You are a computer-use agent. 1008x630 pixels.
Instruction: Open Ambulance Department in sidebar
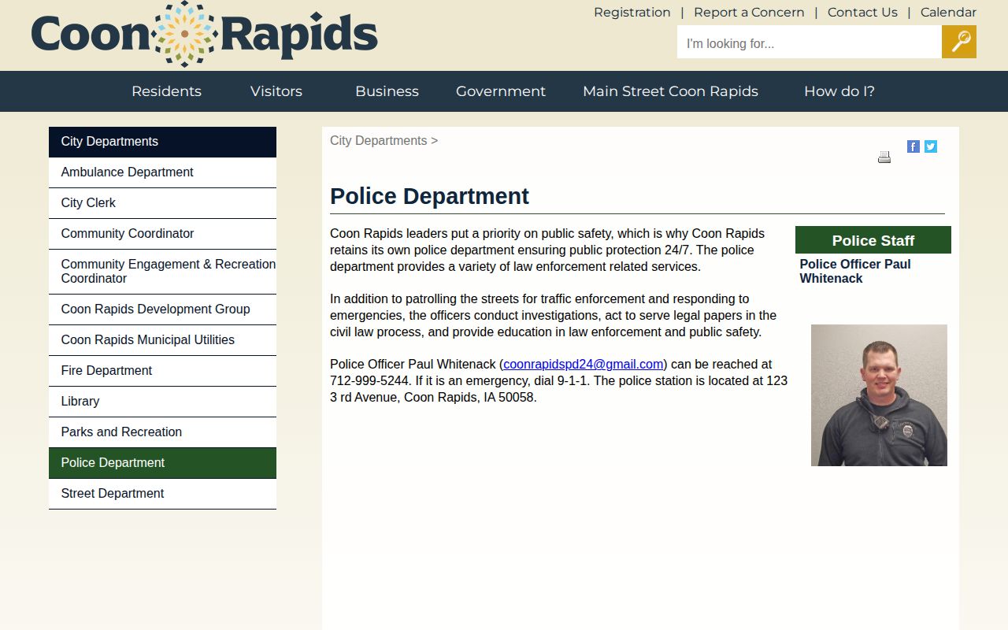(x=162, y=172)
